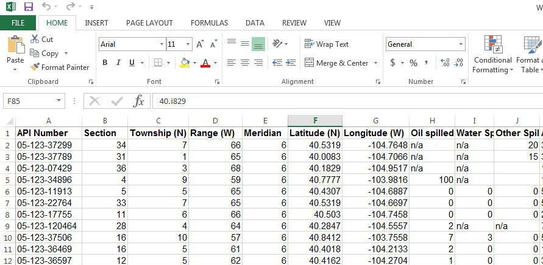Click the Increase Font Size icon
543x265 pixels.
200,44
